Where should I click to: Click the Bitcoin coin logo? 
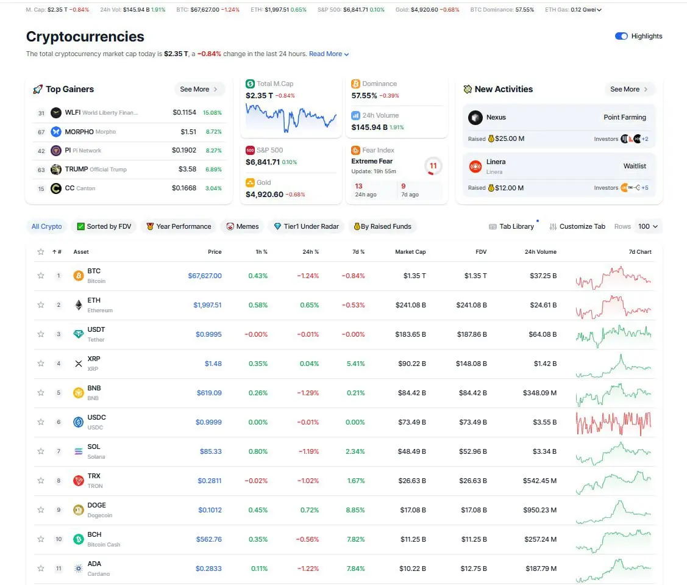pos(79,276)
